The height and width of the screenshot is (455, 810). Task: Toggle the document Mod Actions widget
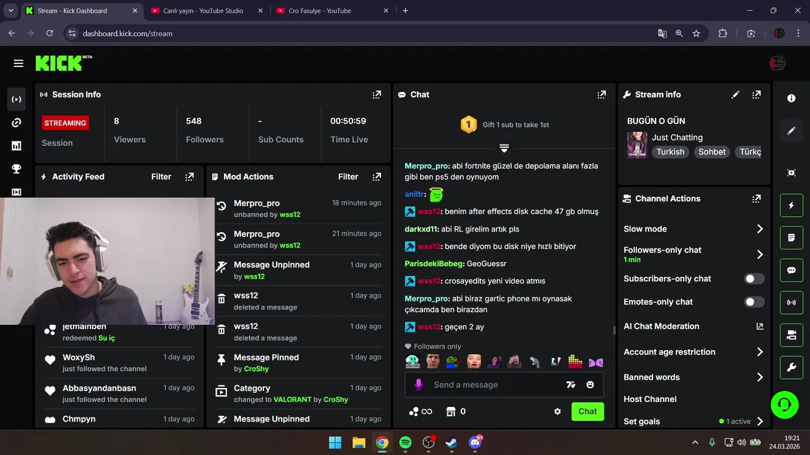tap(791, 238)
